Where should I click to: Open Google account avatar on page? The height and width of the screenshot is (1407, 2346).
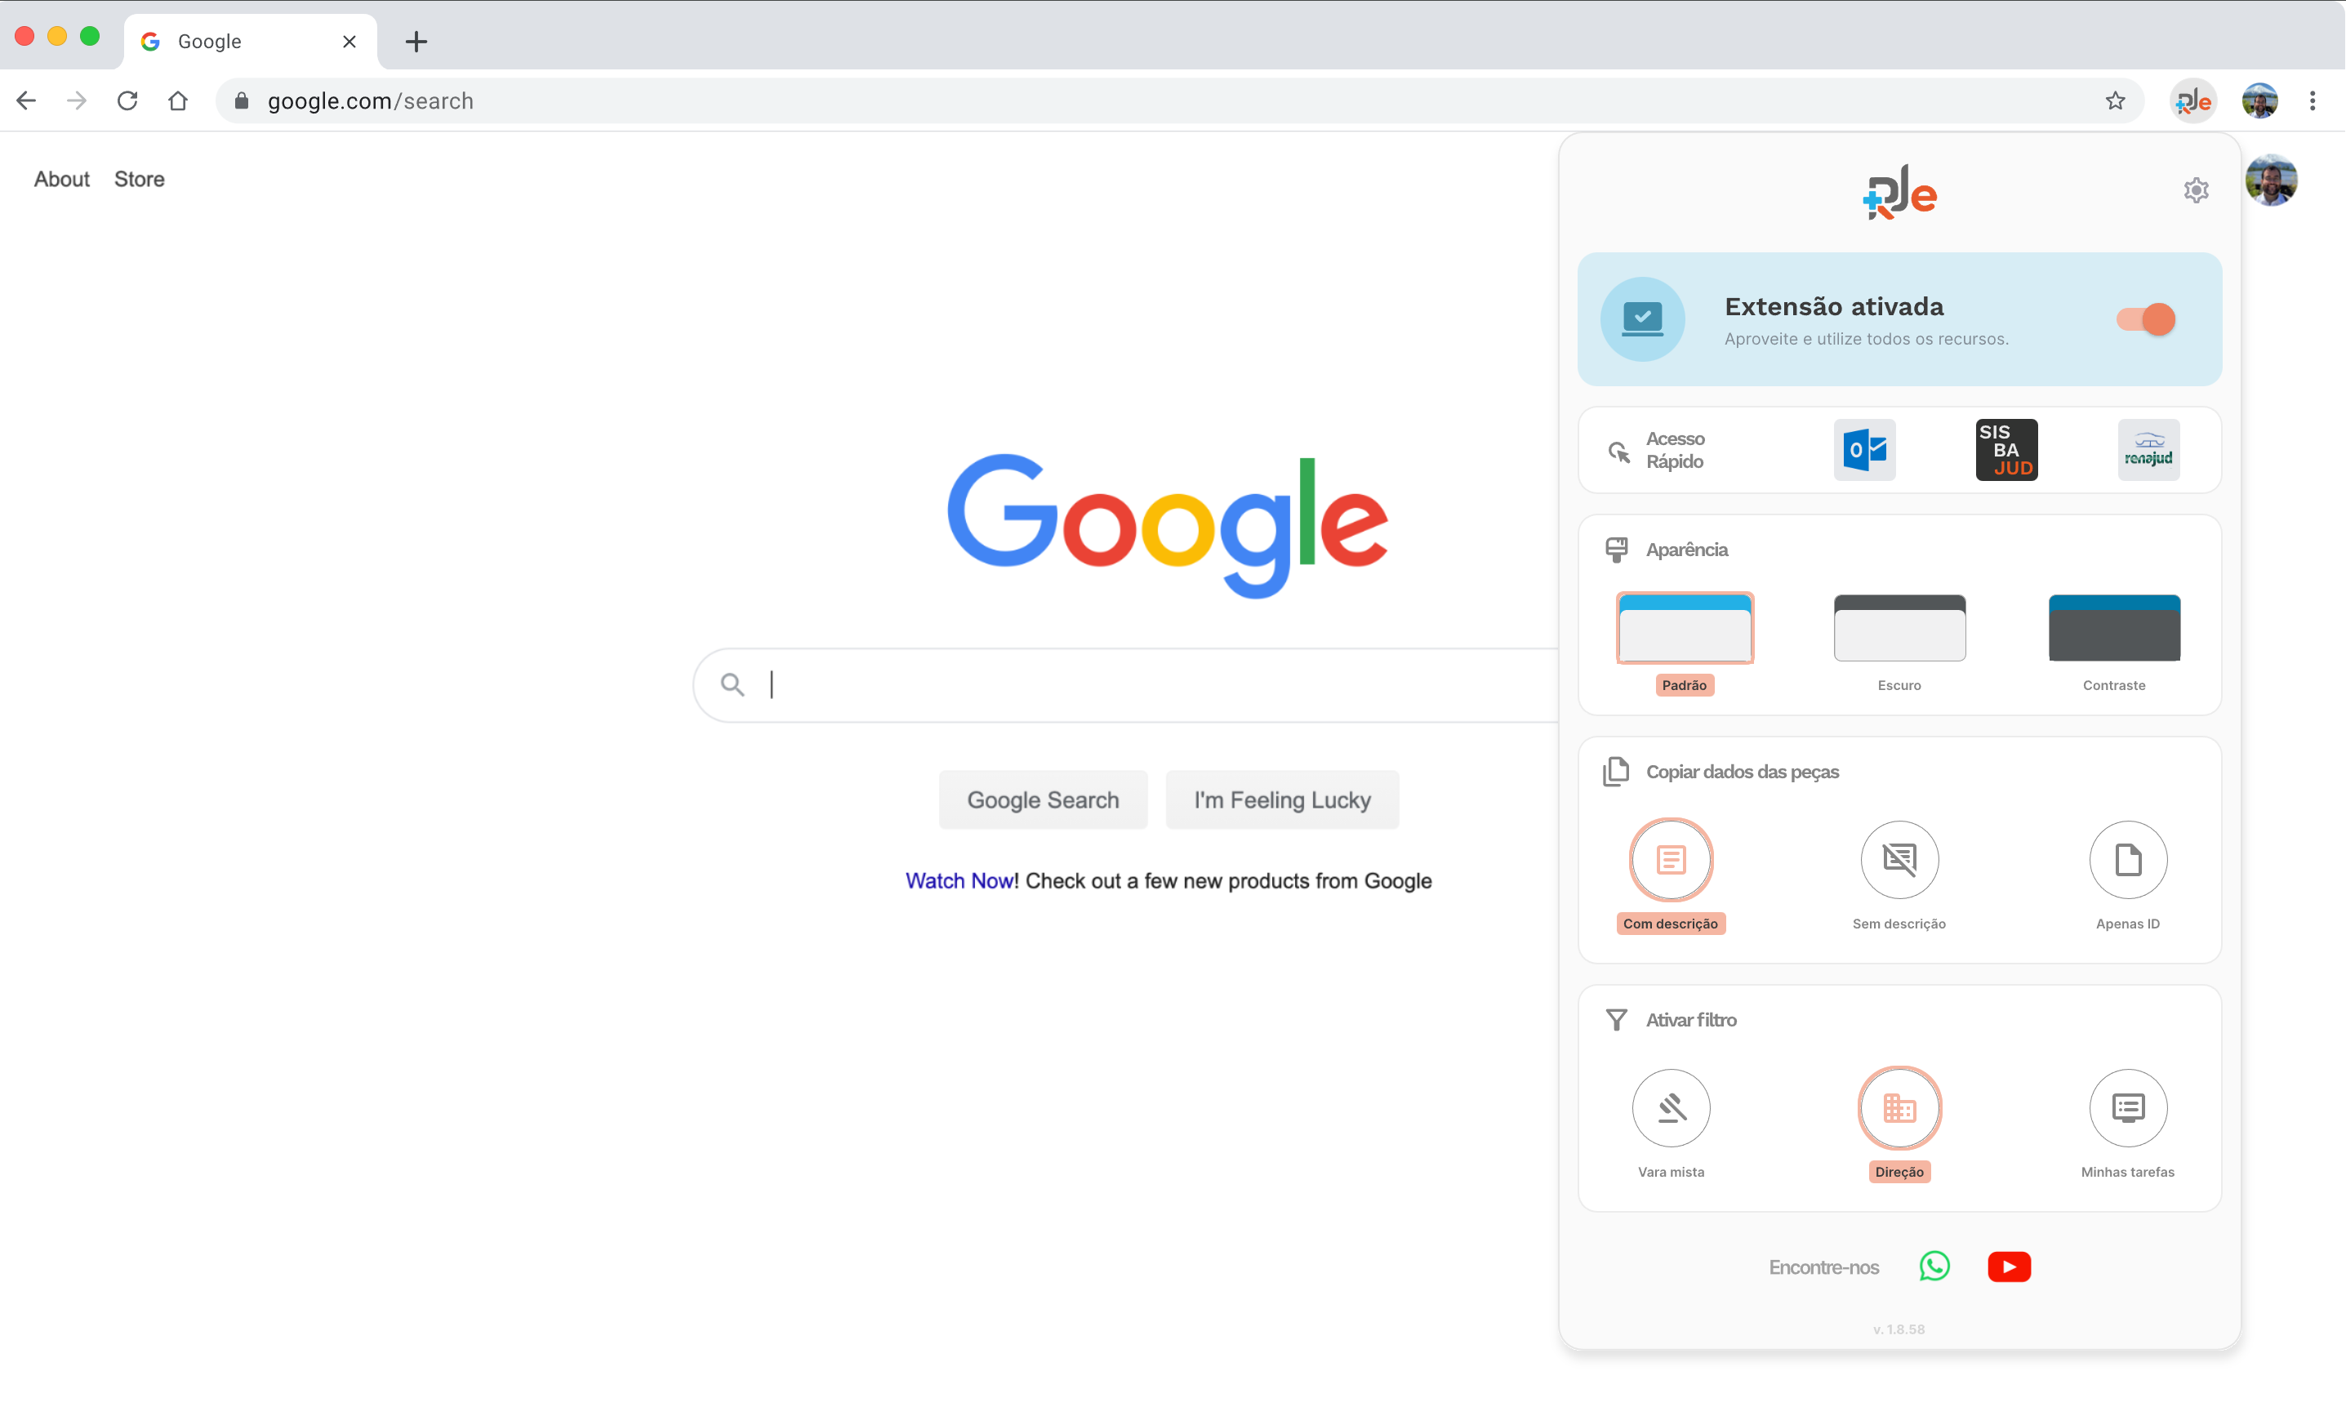tap(2271, 180)
